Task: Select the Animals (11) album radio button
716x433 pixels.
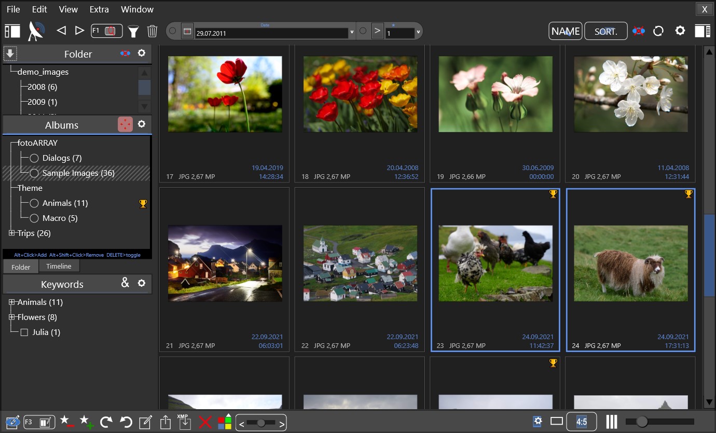Action: 34,203
